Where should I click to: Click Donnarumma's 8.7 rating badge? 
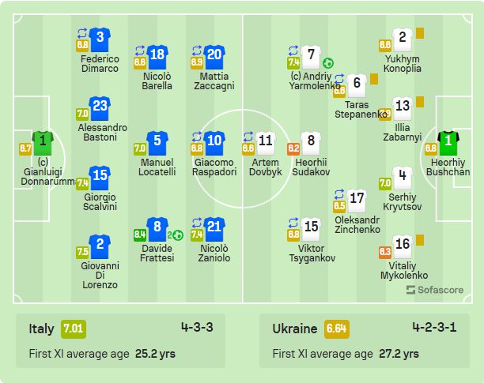click(25, 148)
